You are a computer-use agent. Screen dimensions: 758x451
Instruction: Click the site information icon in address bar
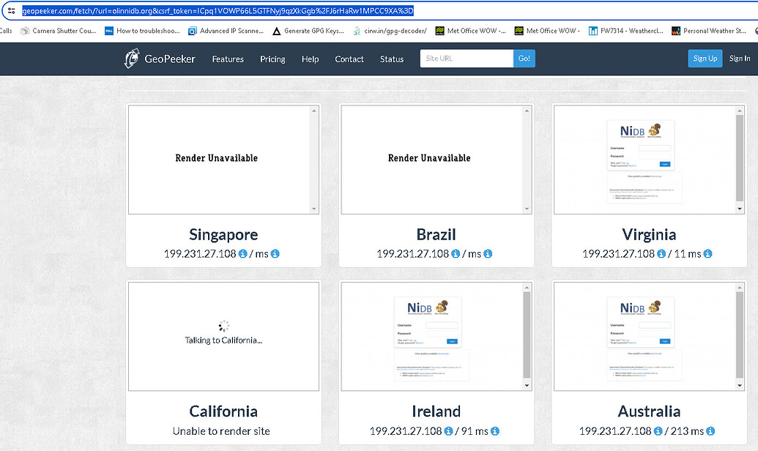point(12,11)
